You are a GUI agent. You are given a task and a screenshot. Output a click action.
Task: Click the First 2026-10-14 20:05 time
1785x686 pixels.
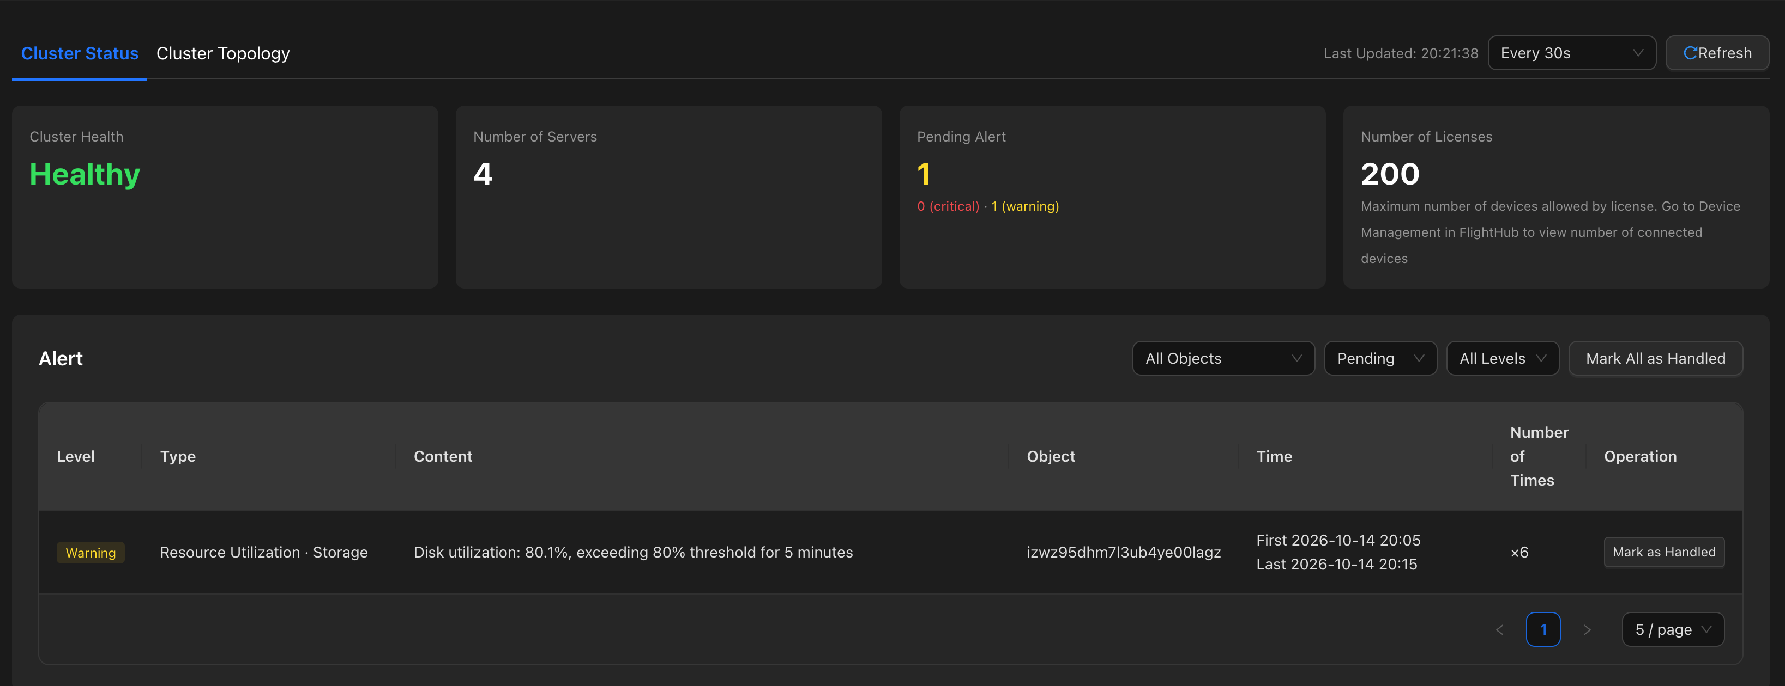1338,540
